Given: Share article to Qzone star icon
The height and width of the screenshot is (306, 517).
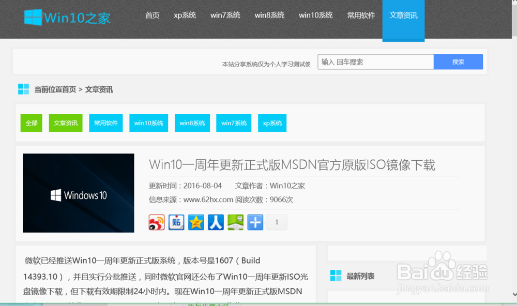Looking at the screenshot, I should click(x=196, y=222).
